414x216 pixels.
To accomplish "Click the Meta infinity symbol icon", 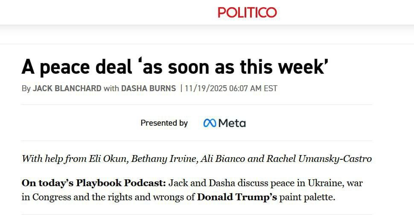I will [210, 123].
